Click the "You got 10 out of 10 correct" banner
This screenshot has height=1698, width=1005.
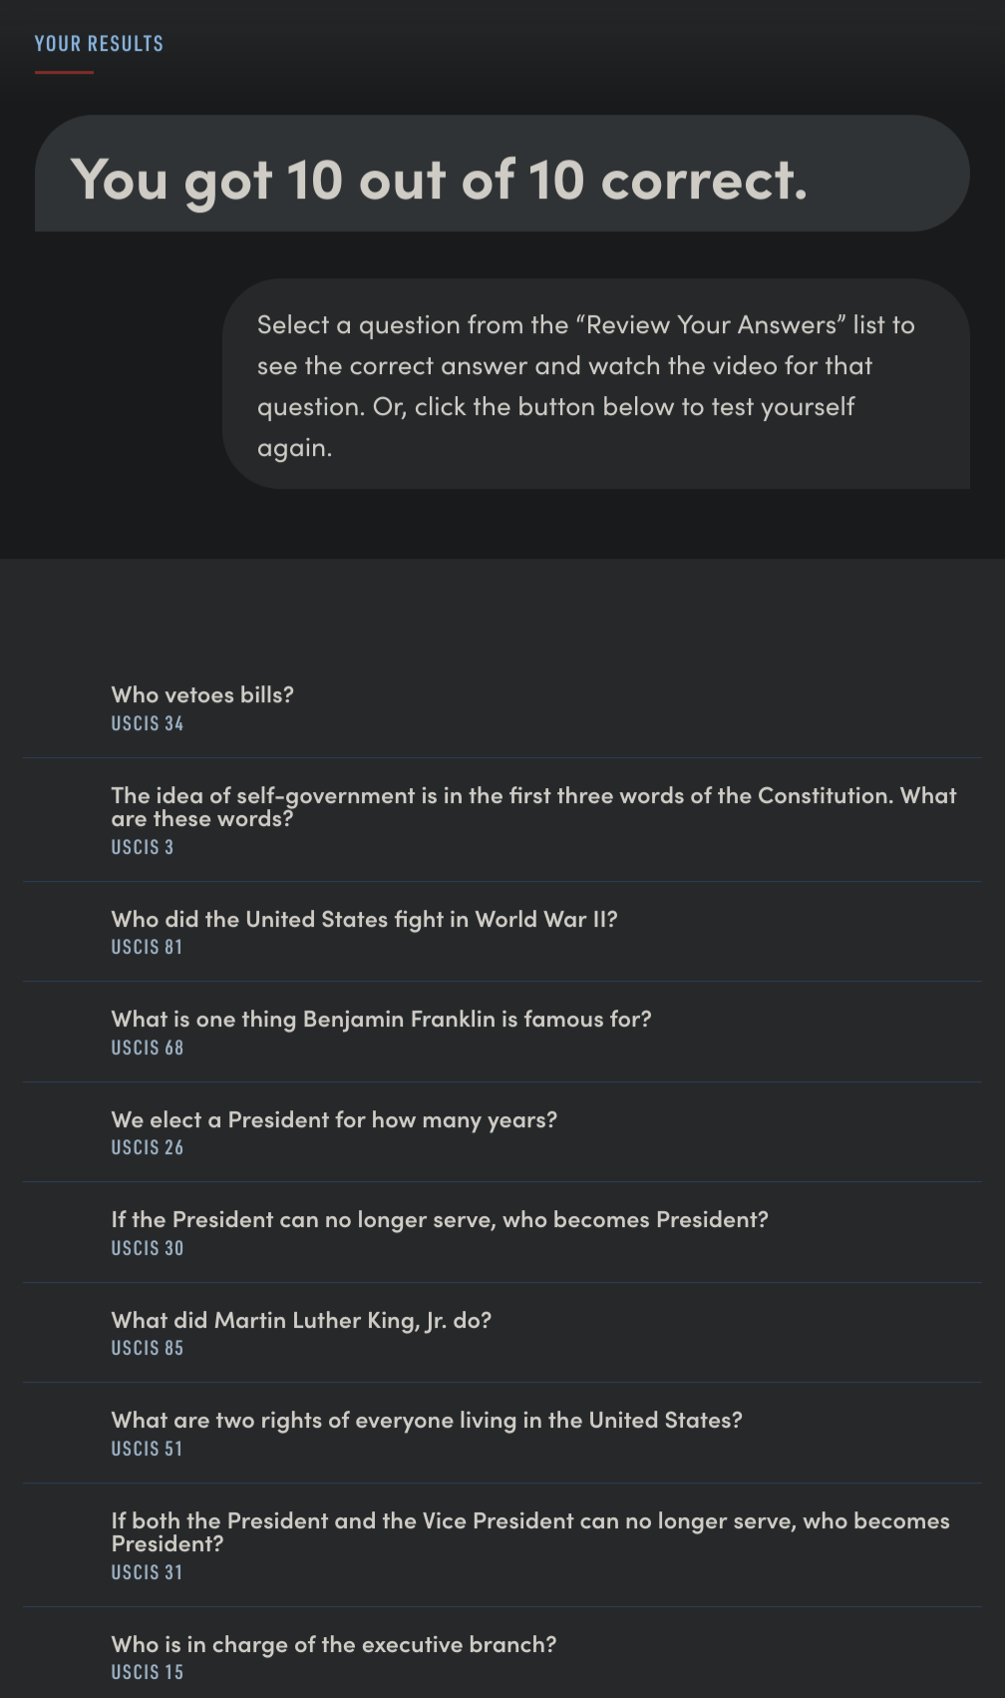click(502, 174)
